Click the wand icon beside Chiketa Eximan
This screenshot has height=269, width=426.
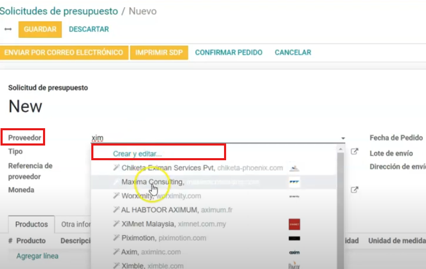tap(116, 168)
